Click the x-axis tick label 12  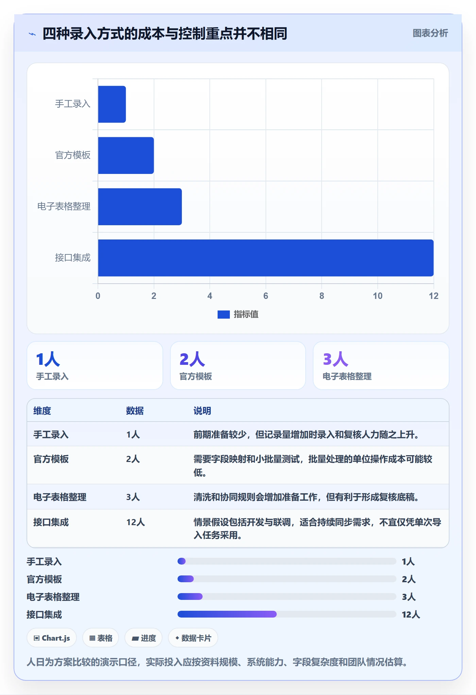coord(434,296)
